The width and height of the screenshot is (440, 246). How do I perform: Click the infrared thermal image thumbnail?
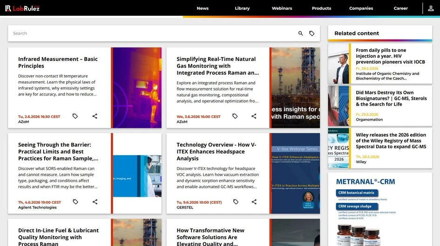pos(137,88)
